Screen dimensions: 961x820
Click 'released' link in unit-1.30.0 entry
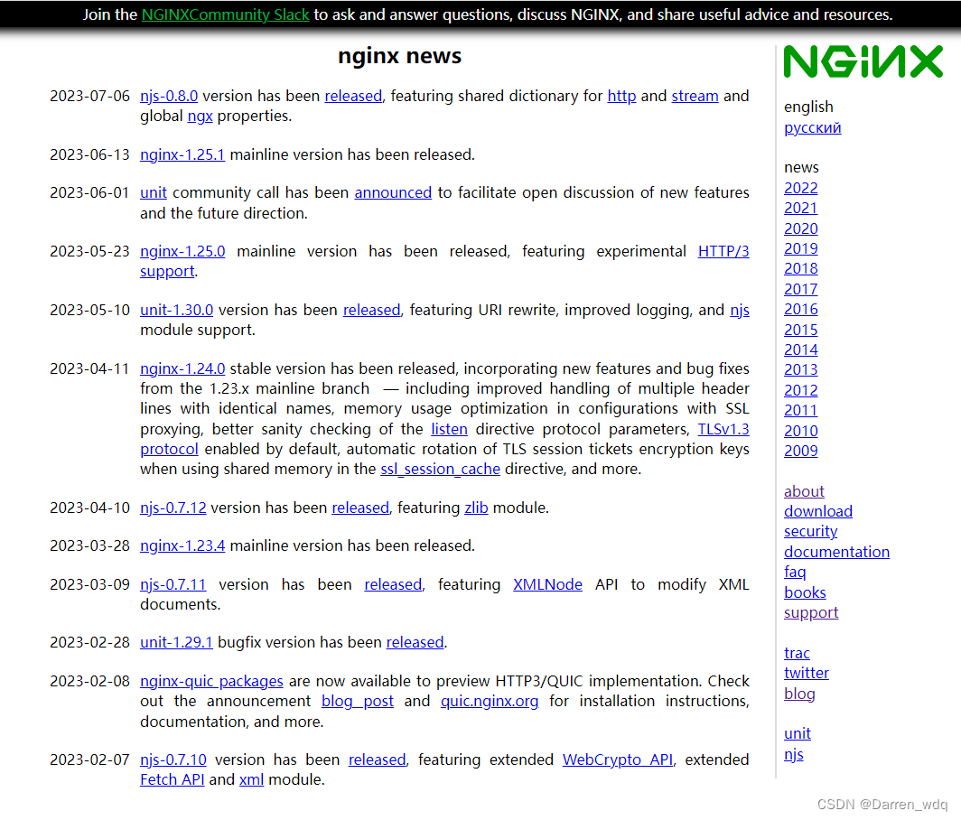(x=371, y=311)
